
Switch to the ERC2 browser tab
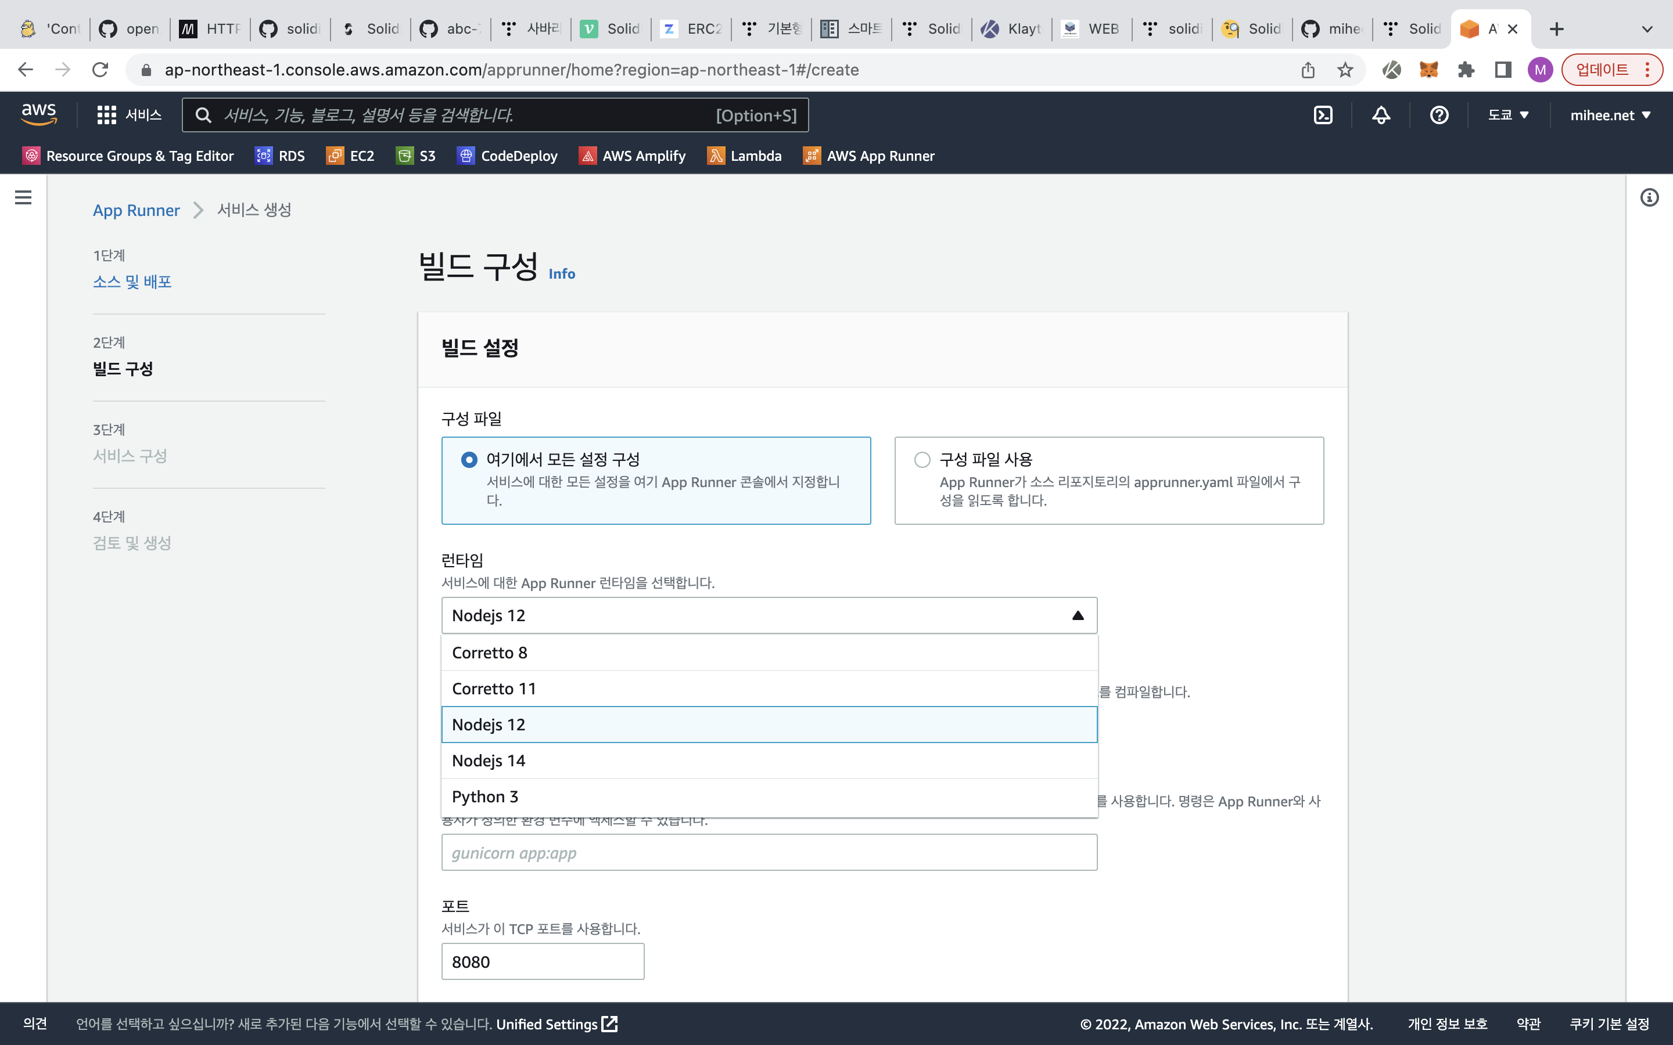click(x=690, y=29)
